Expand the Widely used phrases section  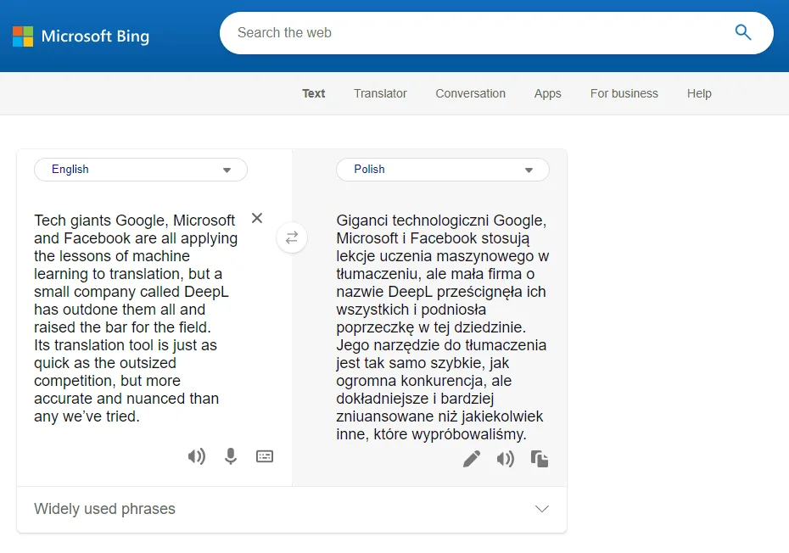pyautogui.click(x=541, y=509)
